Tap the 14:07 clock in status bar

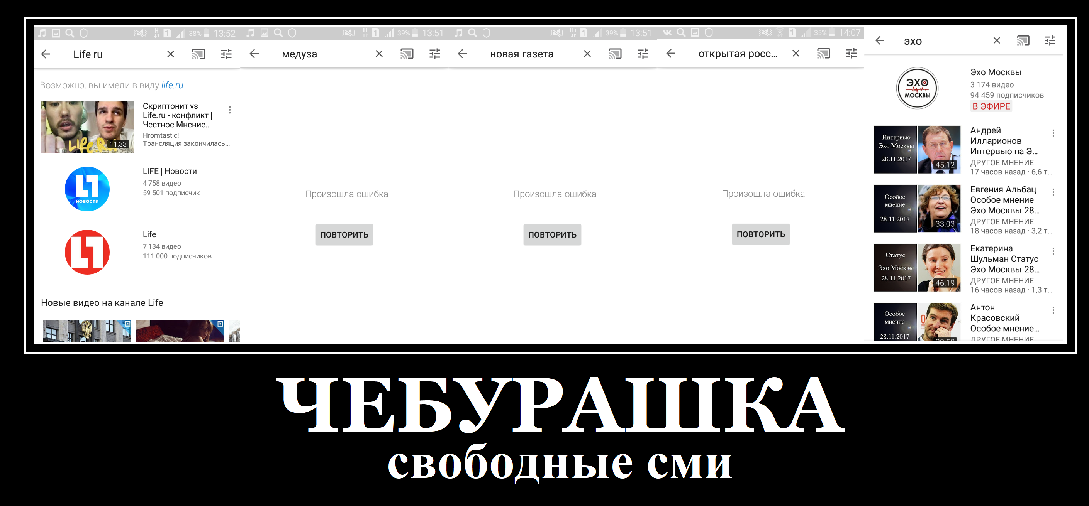[849, 33]
